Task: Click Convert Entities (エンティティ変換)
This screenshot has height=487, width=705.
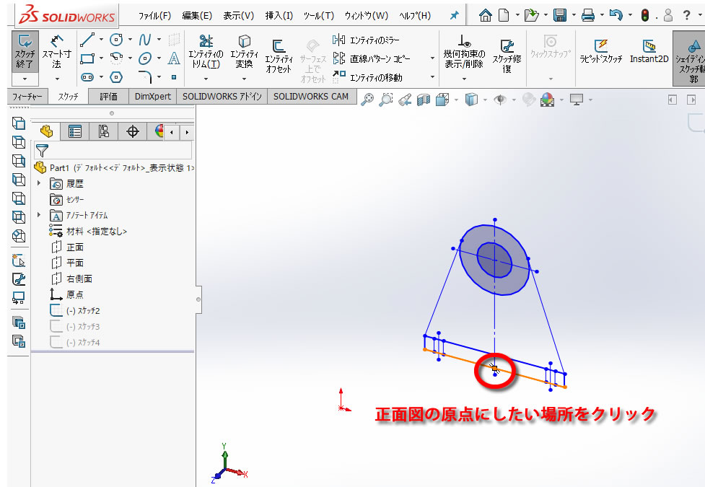Action: 244,51
